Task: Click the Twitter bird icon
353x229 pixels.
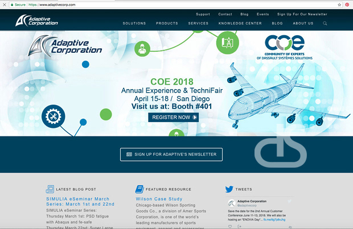Action: [229, 189]
